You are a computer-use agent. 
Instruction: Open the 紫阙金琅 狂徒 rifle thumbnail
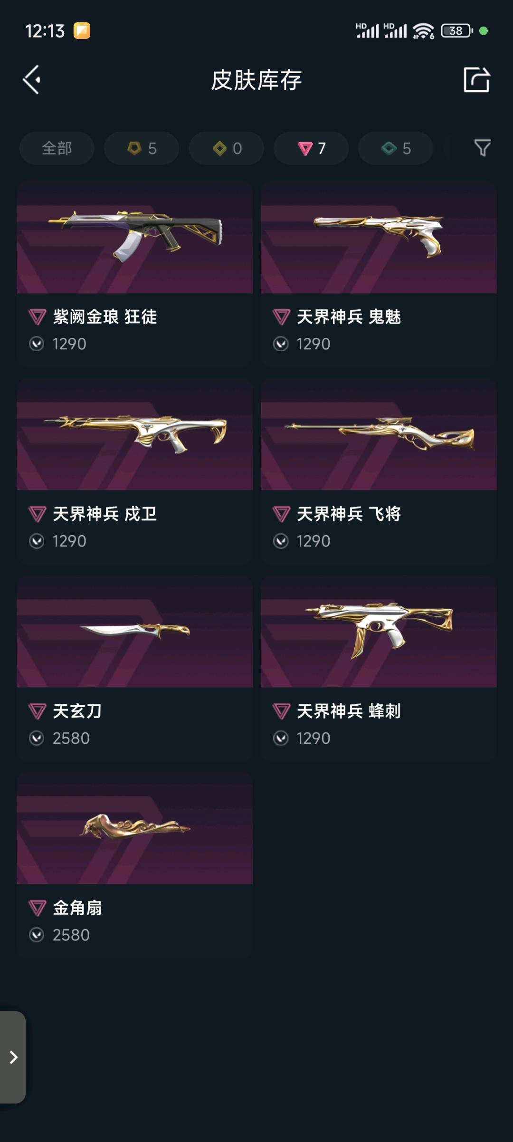(134, 237)
